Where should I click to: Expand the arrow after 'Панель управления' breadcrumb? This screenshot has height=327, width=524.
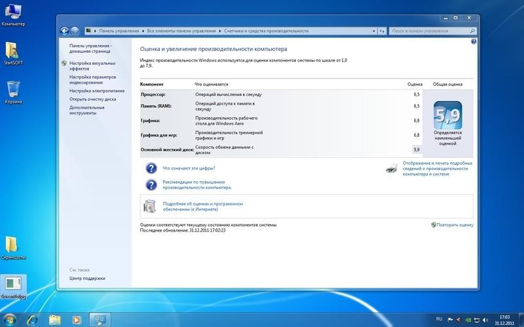pos(143,31)
